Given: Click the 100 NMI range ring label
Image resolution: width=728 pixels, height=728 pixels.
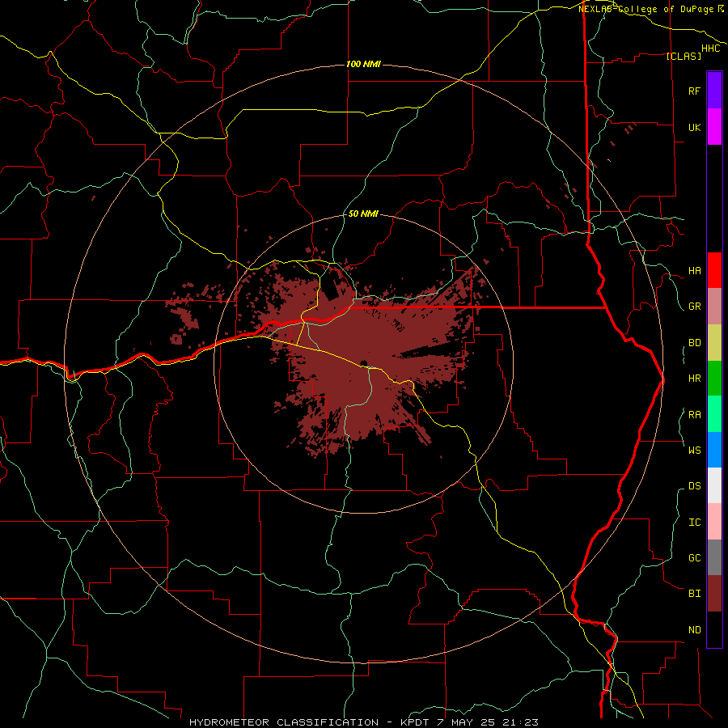Looking at the screenshot, I should tap(363, 64).
